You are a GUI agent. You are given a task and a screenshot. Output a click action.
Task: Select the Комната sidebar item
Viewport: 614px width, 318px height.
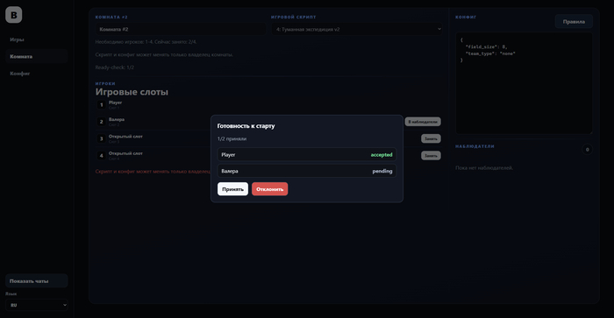[37, 56]
